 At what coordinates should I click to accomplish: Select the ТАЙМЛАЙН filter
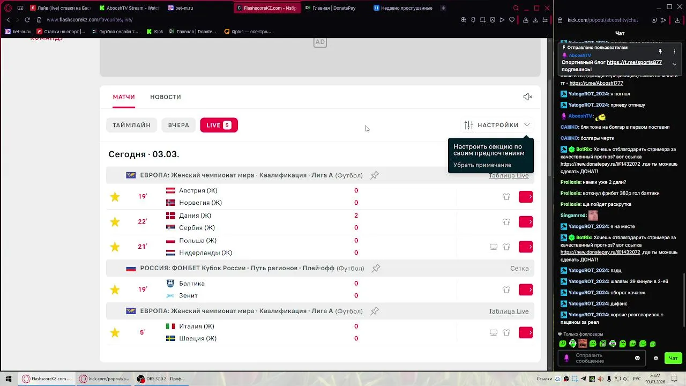(131, 125)
